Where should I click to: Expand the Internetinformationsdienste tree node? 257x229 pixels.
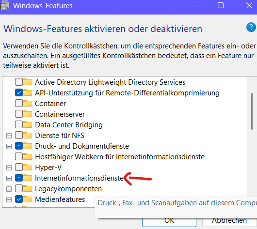pyautogui.click(x=9, y=178)
